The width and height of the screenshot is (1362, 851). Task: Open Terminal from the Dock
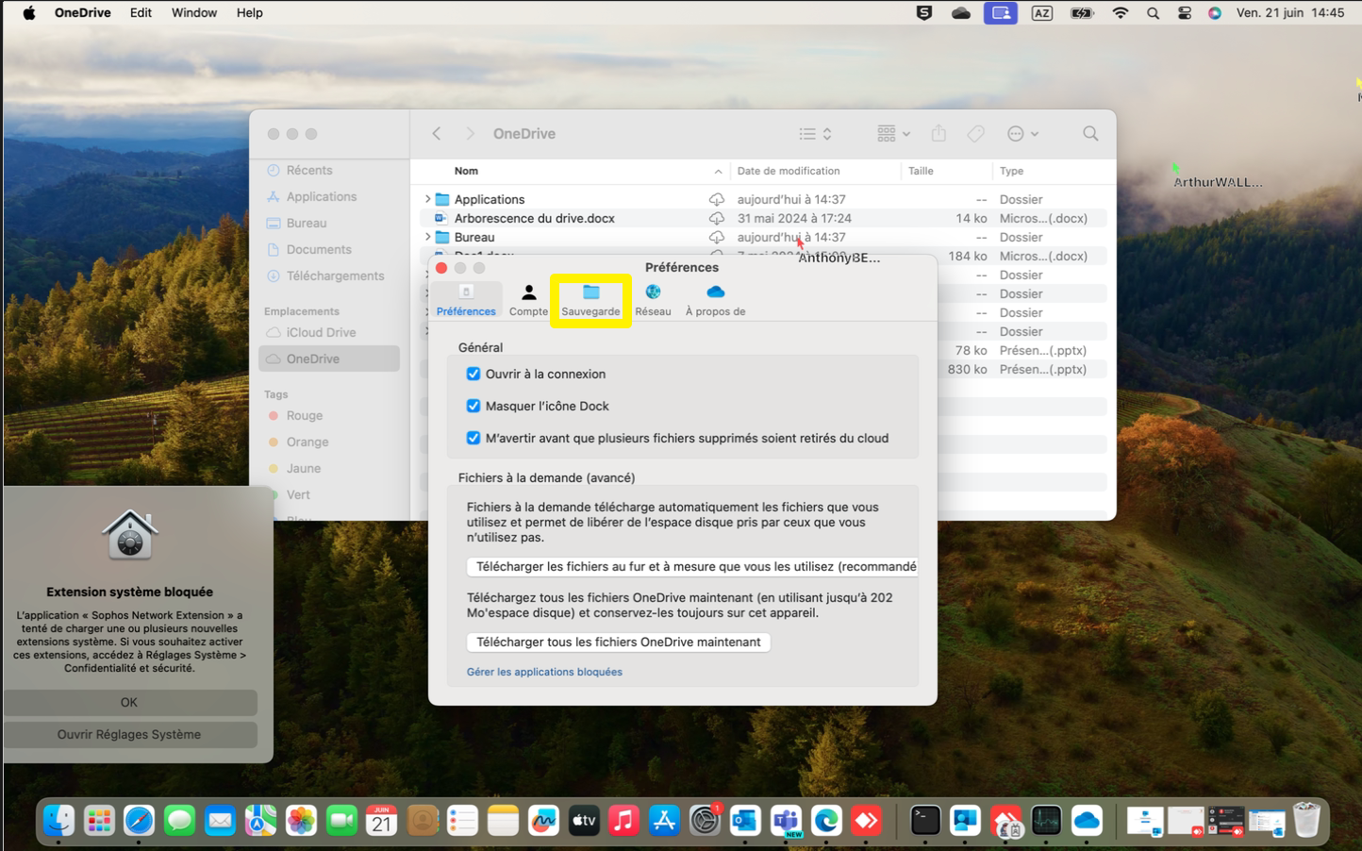[x=925, y=820]
